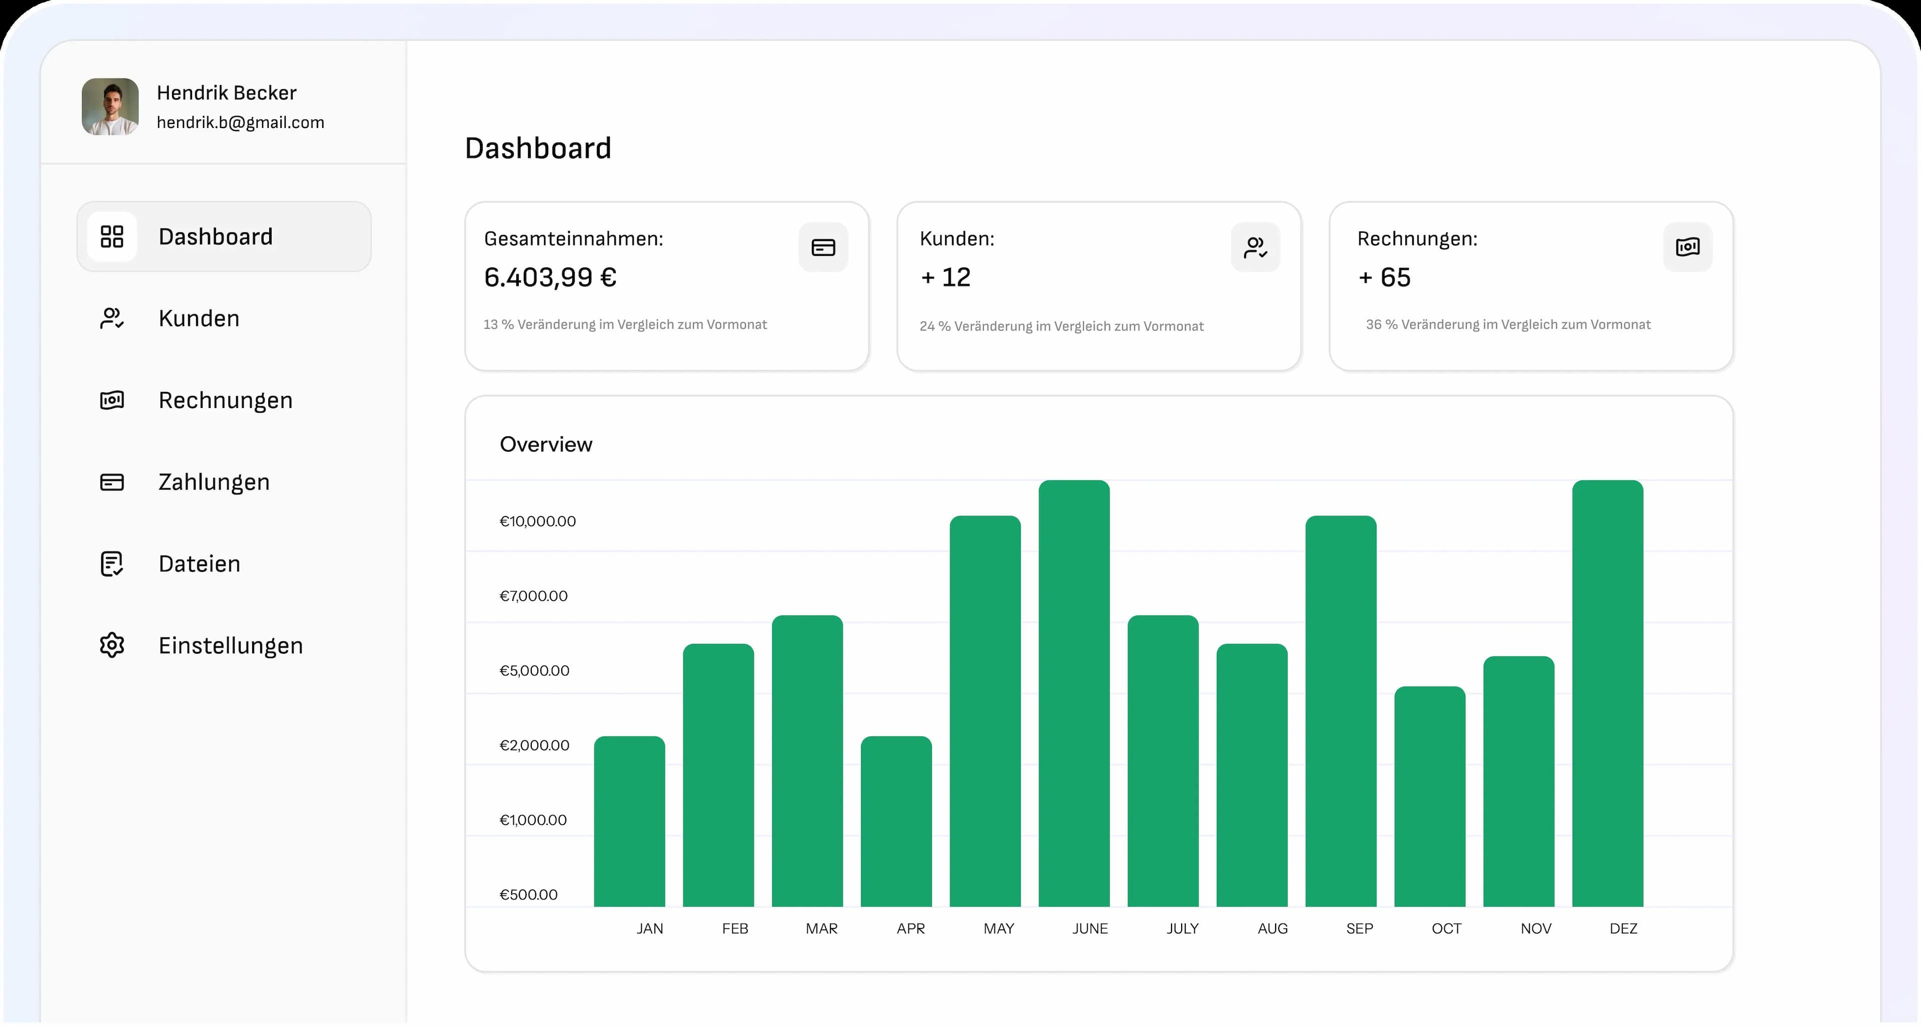Click the Kunden people icon in sidebar
This screenshot has height=1026, width=1921.
112,318
